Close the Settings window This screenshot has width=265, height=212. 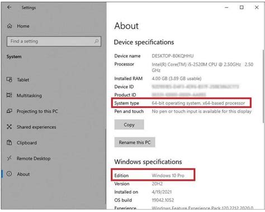point(257,7)
